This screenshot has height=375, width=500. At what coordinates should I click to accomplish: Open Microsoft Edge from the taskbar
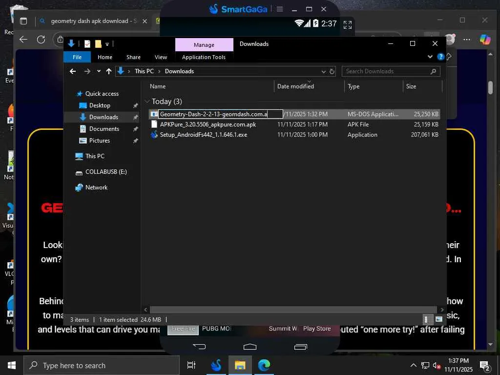[x=264, y=365]
